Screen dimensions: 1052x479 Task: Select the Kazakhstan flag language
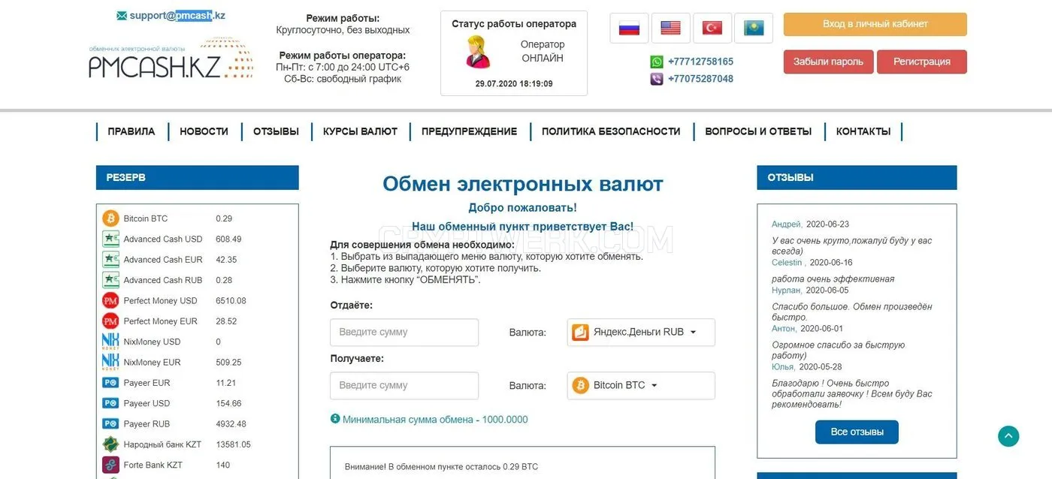point(754,29)
